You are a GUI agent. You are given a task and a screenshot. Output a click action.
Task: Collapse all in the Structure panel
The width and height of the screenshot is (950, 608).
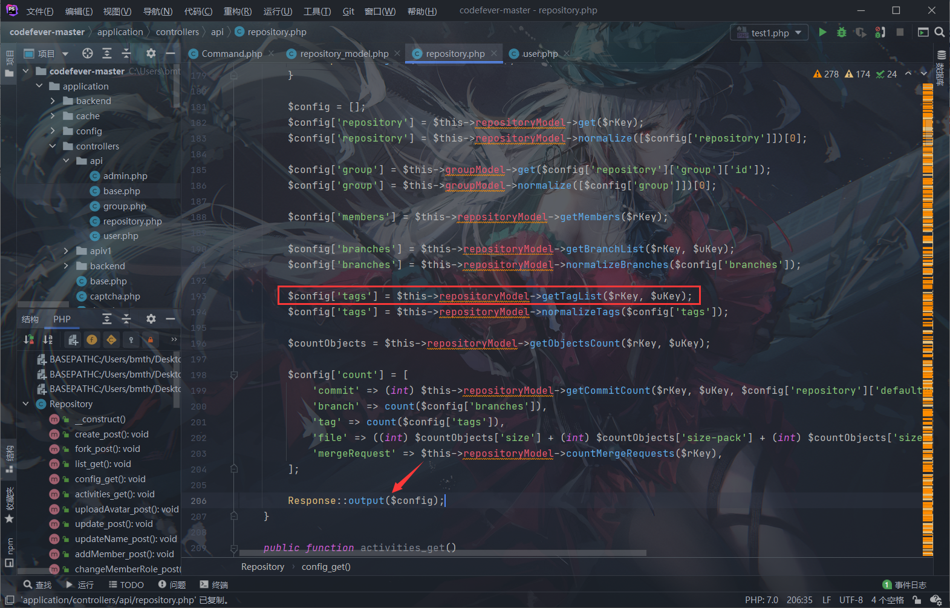pyautogui.click(x=126, y=319)
